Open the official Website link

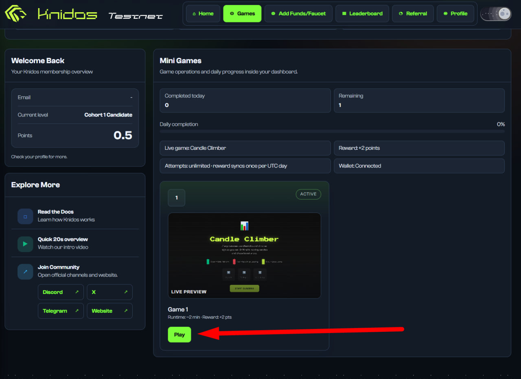pos(109,311)
